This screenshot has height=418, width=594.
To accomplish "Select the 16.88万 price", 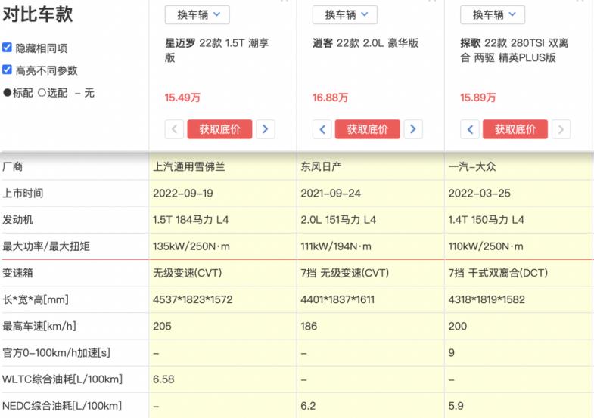I will click(330, 98).
